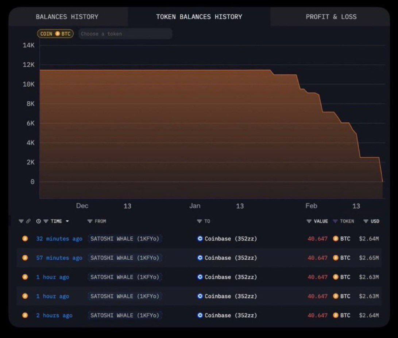
Task: Click the filter icon on the VALUE column
Action: tap(309, 221)
